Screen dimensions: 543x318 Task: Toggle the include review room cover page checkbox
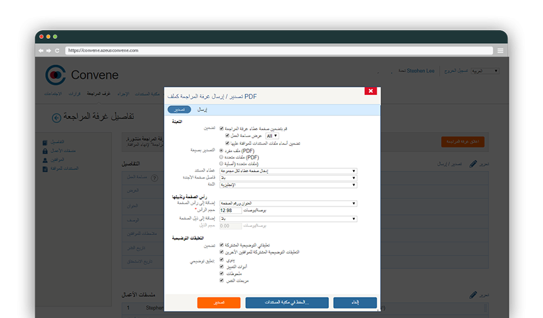click(222, 129)
